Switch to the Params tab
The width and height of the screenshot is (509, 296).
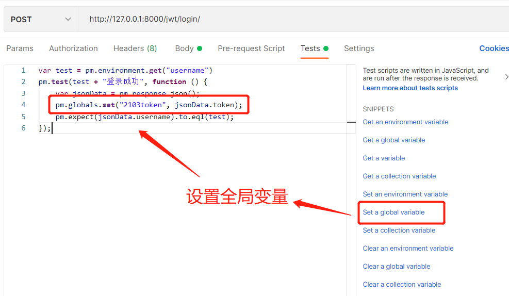(20, 48)
